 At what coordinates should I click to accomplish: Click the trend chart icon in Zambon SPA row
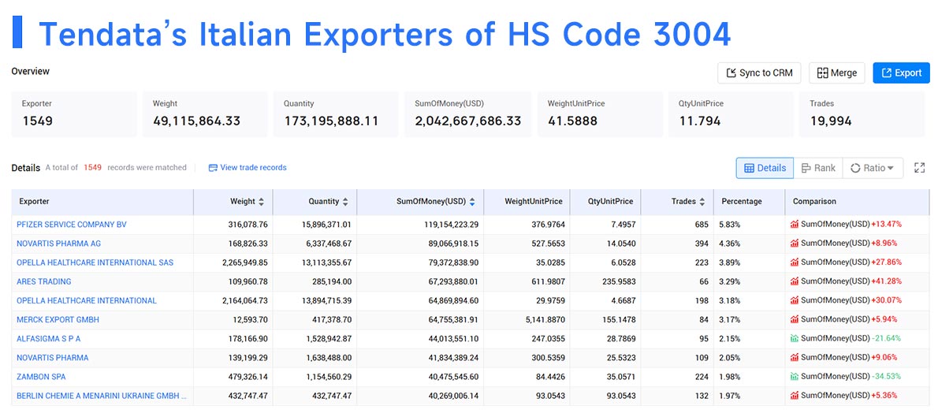[x=795, y=377]
